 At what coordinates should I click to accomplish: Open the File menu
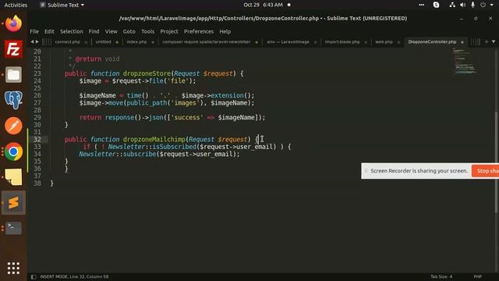pos(34,31)
